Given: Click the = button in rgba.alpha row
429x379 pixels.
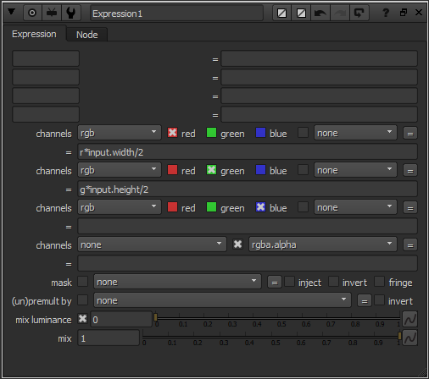Looking at the screenshot, I should [x=410, y=244].
